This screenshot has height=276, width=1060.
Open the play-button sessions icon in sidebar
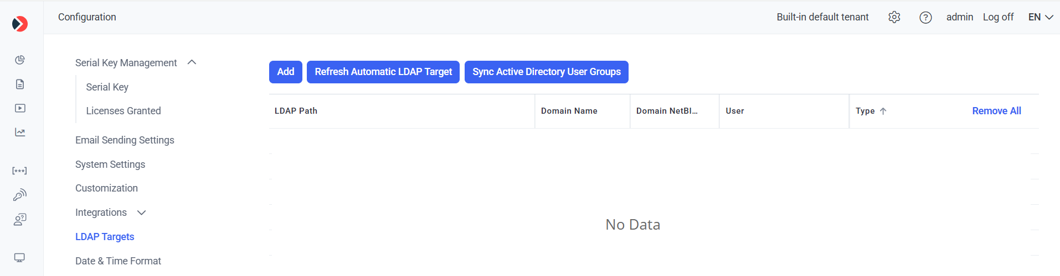tap(20, 108)
